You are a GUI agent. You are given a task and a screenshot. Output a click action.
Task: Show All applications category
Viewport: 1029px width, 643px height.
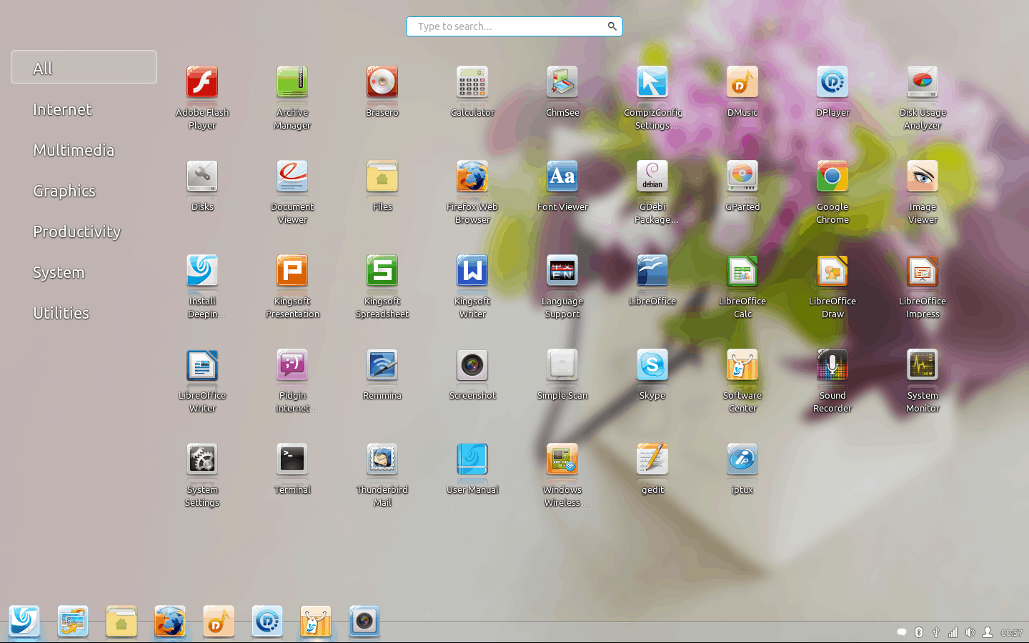click(84, 67)
